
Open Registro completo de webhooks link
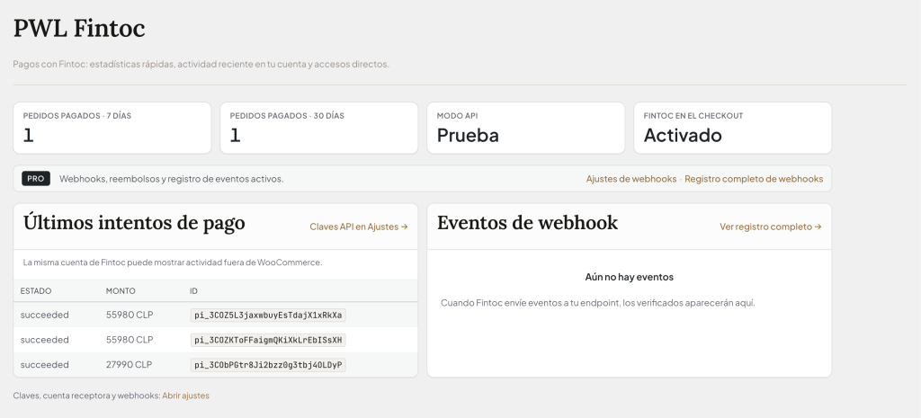coord(754,179)
